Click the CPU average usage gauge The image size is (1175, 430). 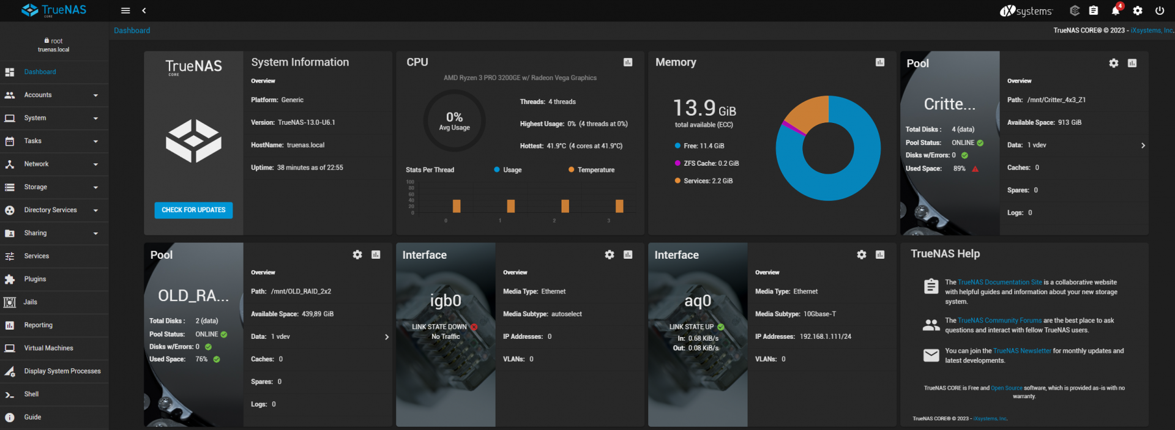click(x=454, y=121)
